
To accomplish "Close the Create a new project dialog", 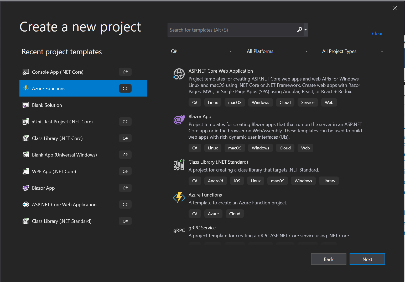I will [x=394, y=8].
